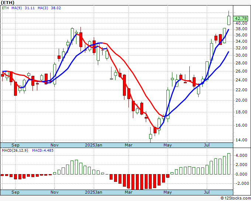Click the 38.00 price axis label
The height and width of the screenshot is (201, 251).
point(241,29)
